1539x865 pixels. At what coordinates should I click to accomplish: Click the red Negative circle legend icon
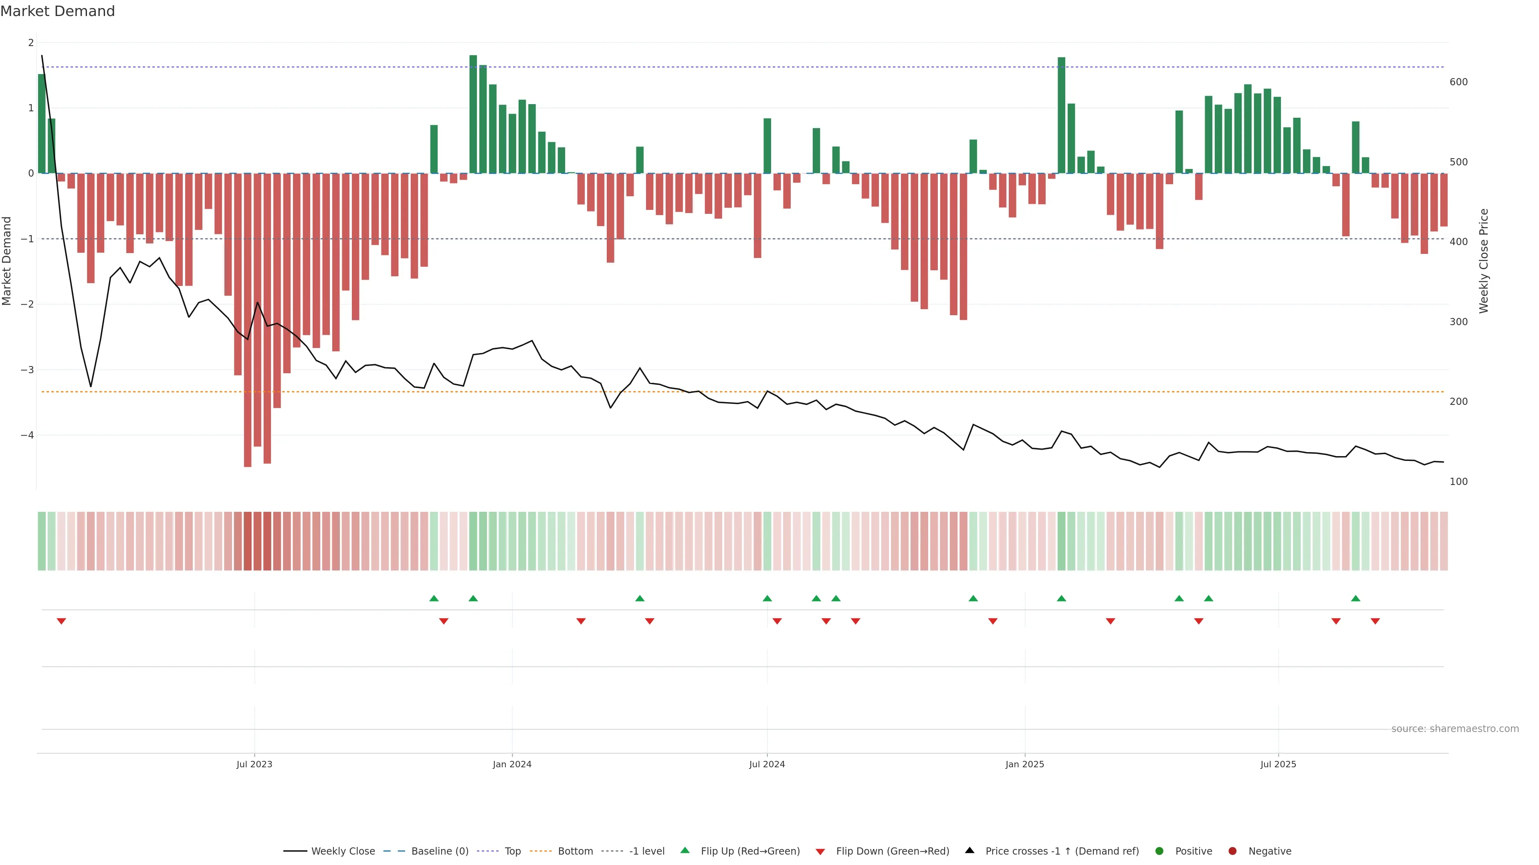pyautogui.click(x=1232, y=851)
